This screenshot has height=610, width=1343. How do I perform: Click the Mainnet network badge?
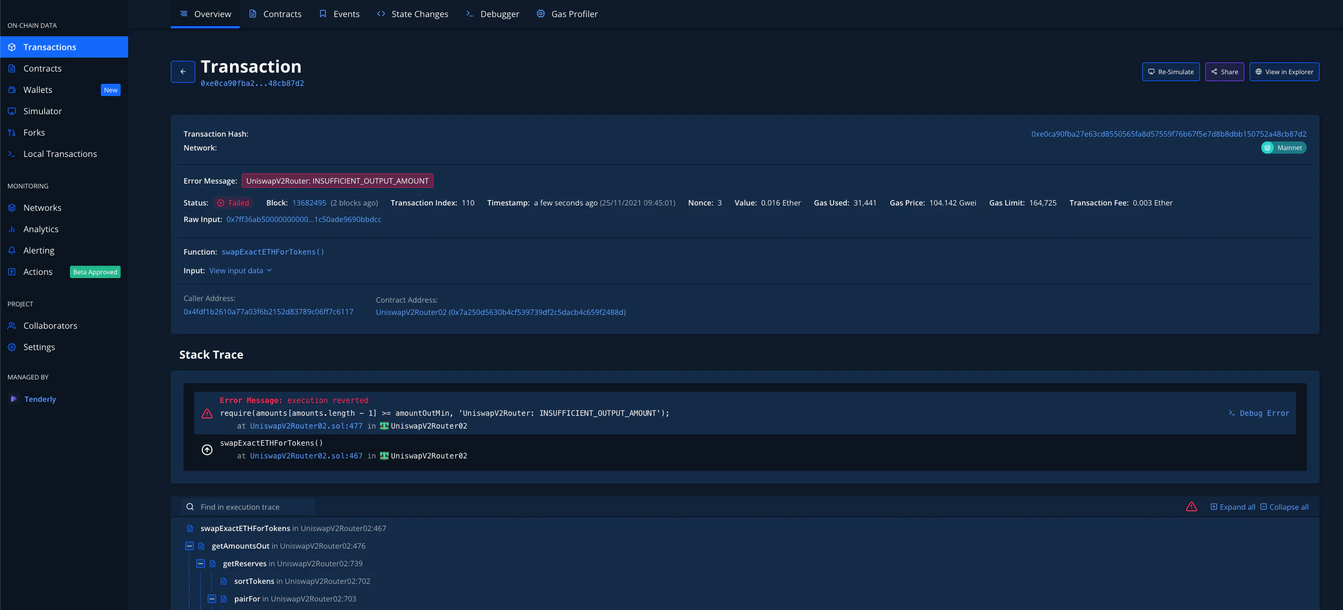click(x=1284, y=148)
